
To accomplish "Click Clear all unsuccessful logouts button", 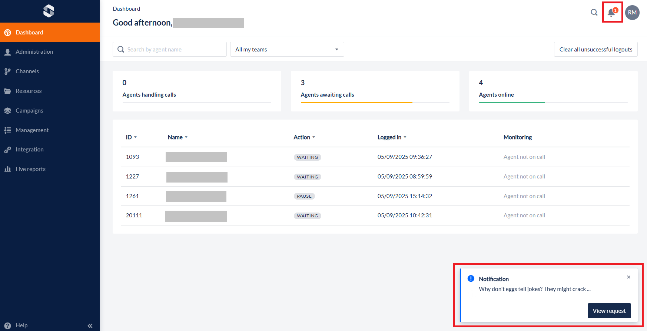I will pos(595,49).
